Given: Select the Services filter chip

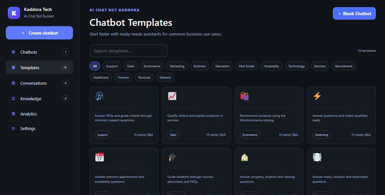Looking at the screenshot, I should pos(320,66).
